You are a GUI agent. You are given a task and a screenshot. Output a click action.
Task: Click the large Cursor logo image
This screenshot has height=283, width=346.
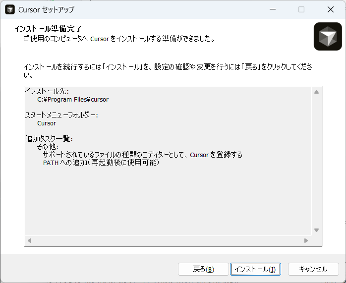(328, 36)
